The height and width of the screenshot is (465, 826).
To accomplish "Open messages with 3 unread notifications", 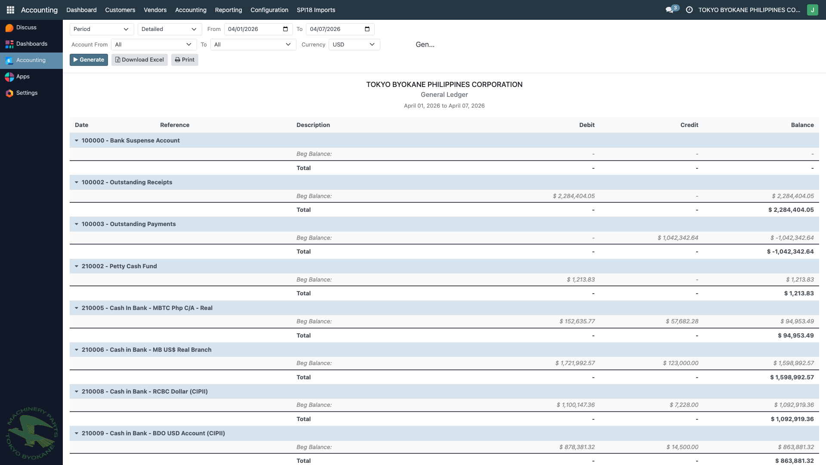I will tap(670, 9).
